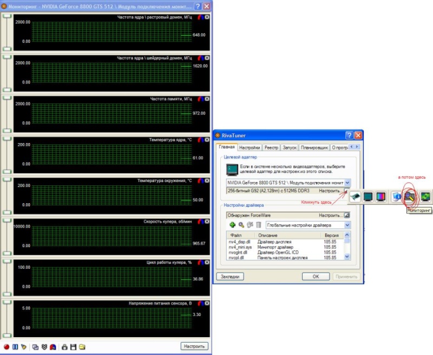
Task: Click the magnet icon on the Скорость кулера graph
Action: (x=201, y=222)
